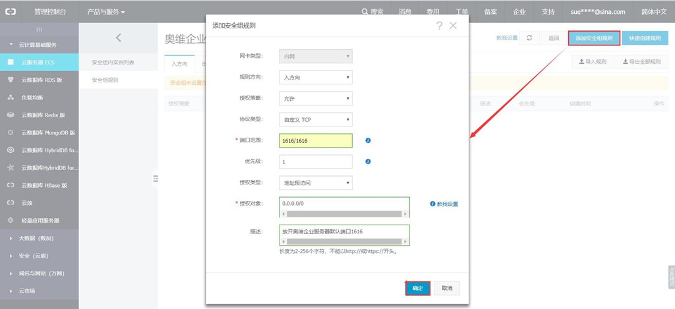675x309 pixels.
Task: Open the 产品与服务 top menu
Action: (105, 12)
